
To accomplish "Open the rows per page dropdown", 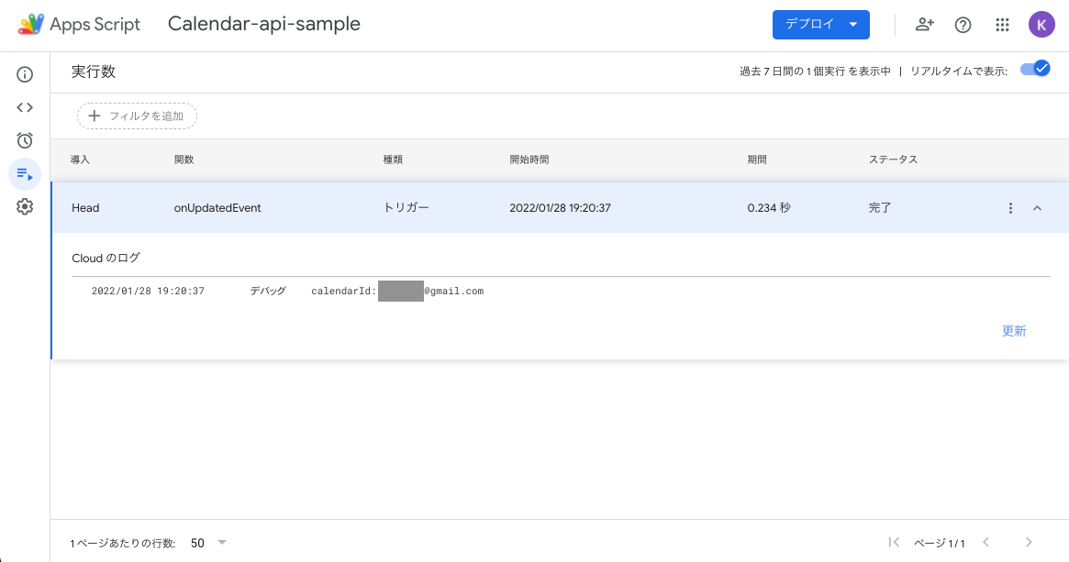I will [x=209, y=543].
